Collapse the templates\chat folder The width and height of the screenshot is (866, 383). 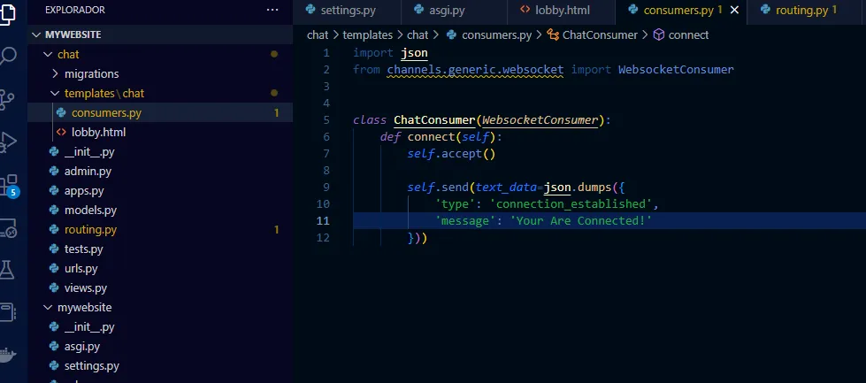coord(55,94)
